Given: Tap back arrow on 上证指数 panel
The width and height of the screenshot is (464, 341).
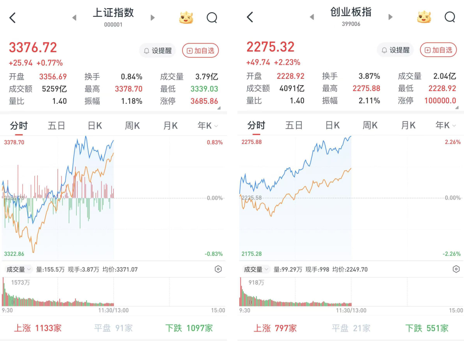Looking at the screenshot, I should point(13,18).
